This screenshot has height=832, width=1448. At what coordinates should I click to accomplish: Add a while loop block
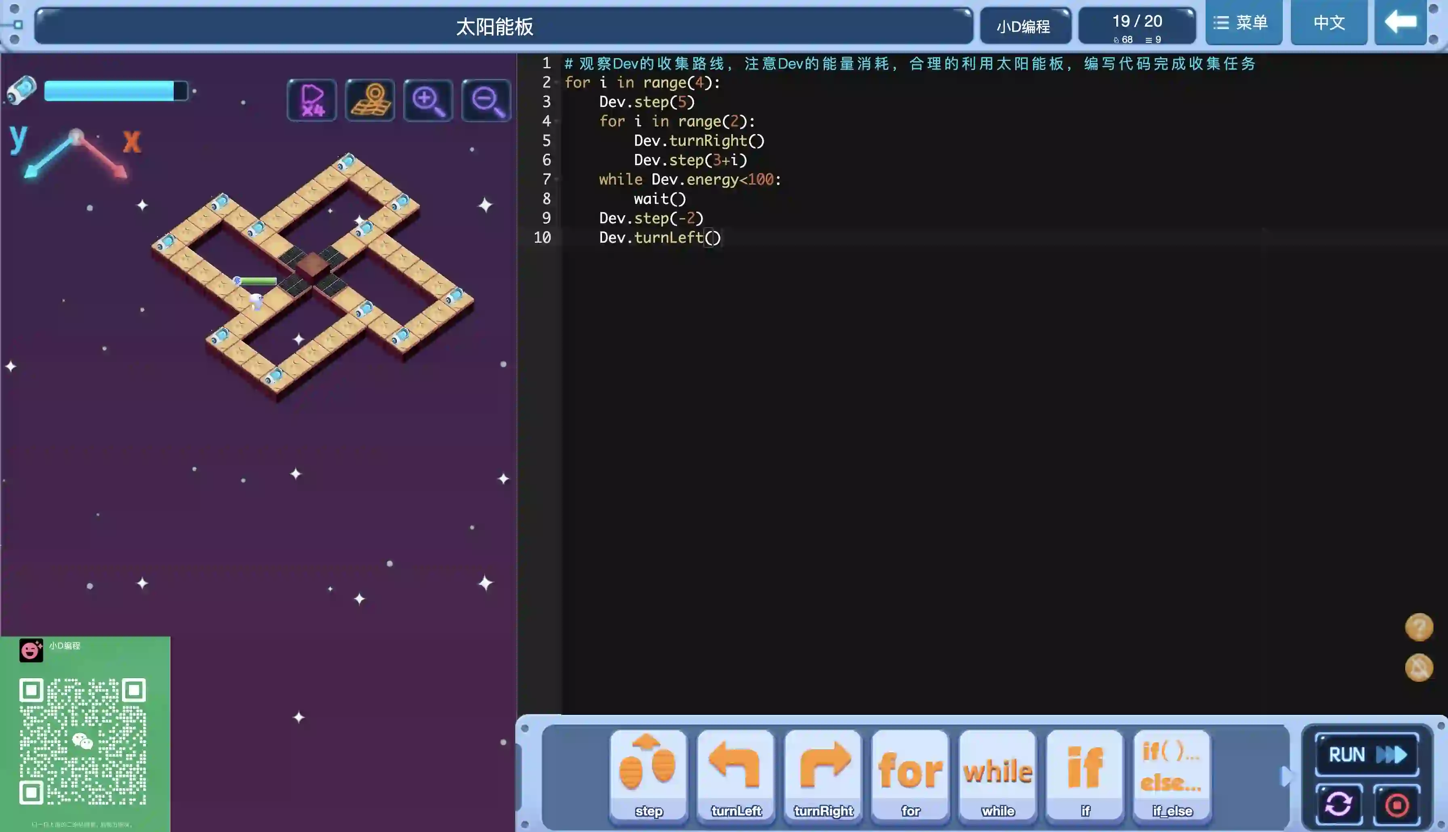point(998,775)
